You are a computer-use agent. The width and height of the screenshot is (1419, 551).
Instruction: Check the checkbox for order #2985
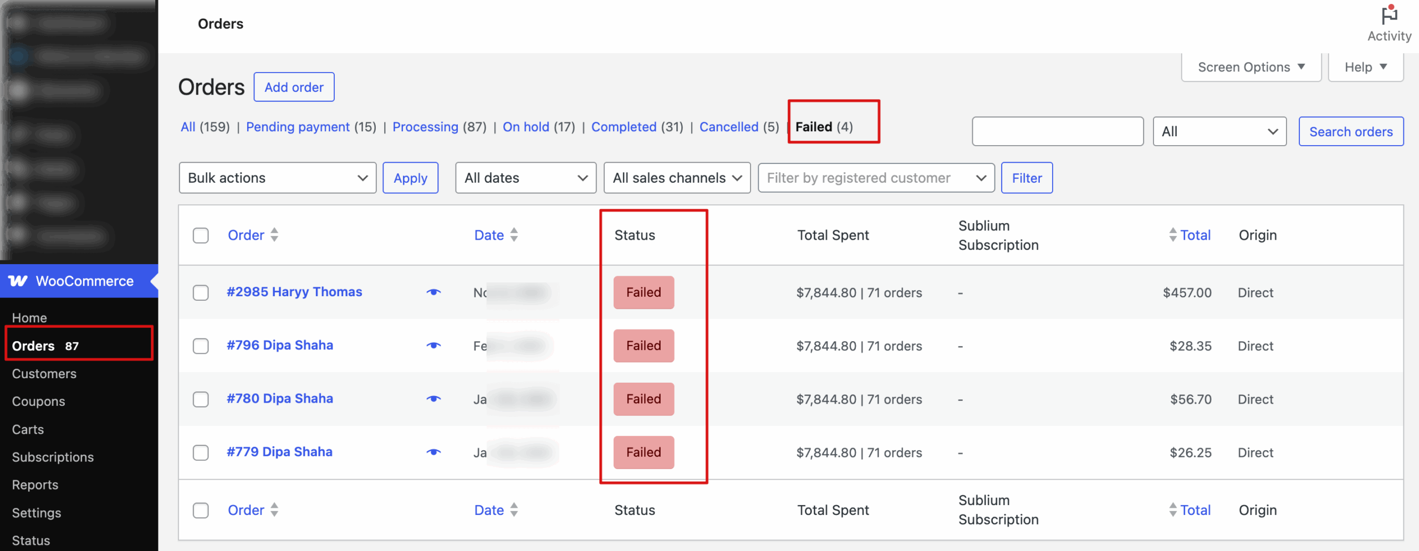[x=201, y=292]
